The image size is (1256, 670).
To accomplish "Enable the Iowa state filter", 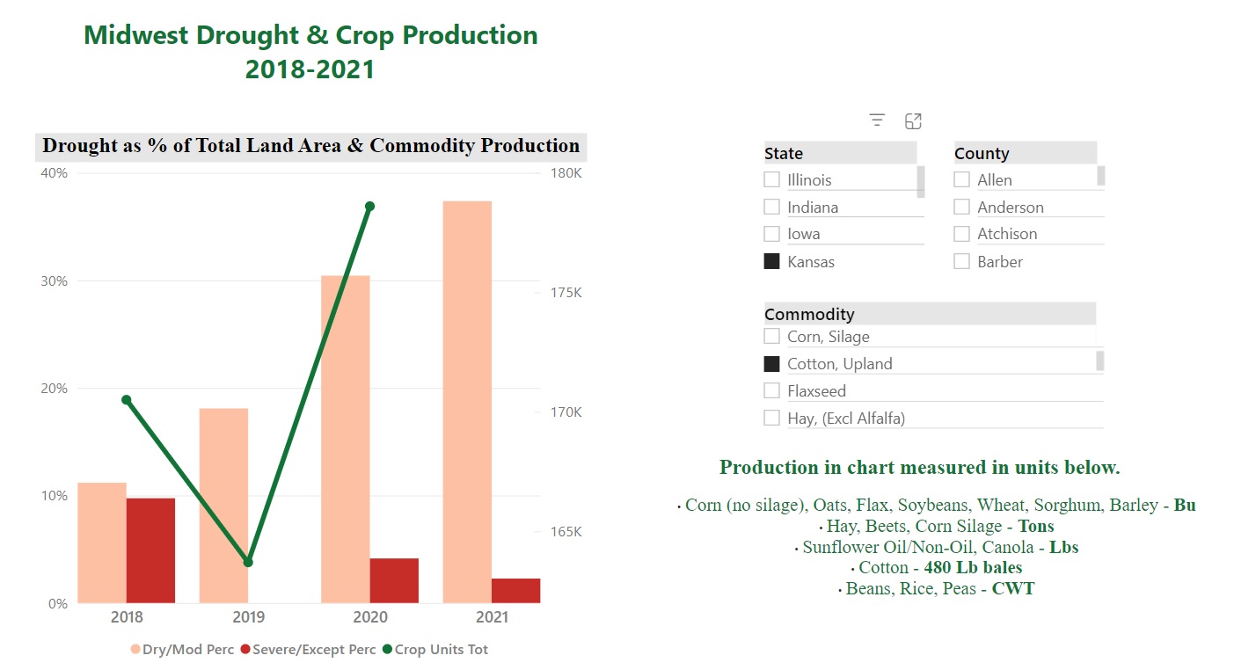I will 772,234.
